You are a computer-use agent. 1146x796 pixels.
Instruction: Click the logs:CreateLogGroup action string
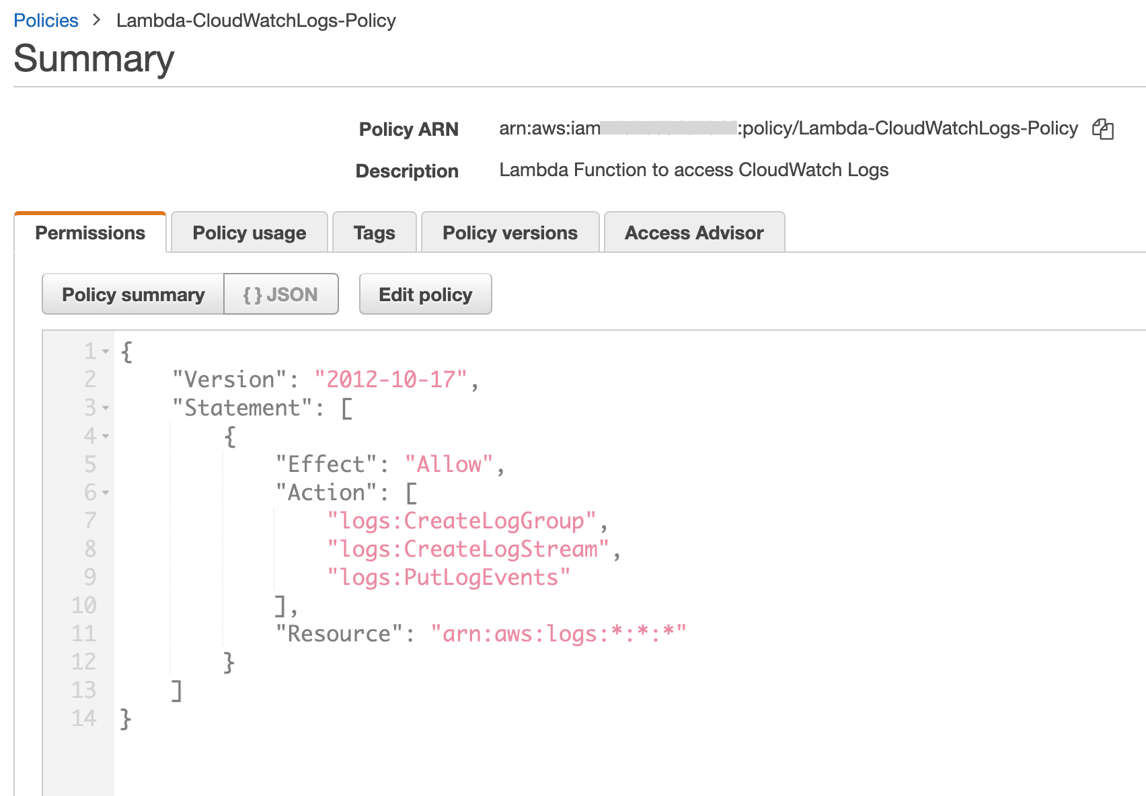[x=461, y=521]
